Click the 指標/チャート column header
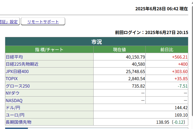This screenshot has height=129, width=193. click(x=49, y=50)
